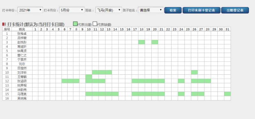The image size is (255, 119).
Task: Select the name 张楷卓 in row 1
Action: (x=22, y=34)
